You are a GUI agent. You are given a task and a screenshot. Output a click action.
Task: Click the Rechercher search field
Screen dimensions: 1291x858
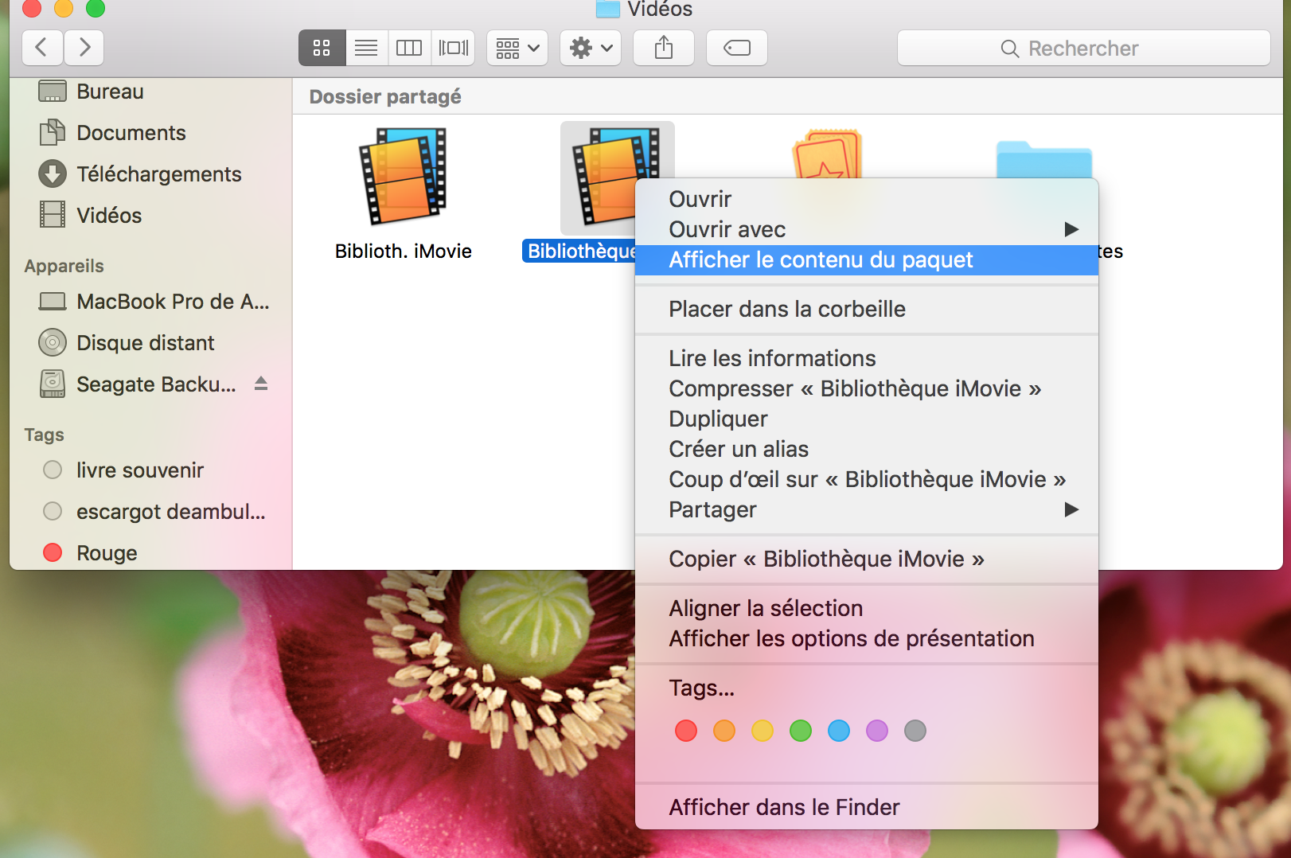pyautogui.click(x=1082, y=49)
